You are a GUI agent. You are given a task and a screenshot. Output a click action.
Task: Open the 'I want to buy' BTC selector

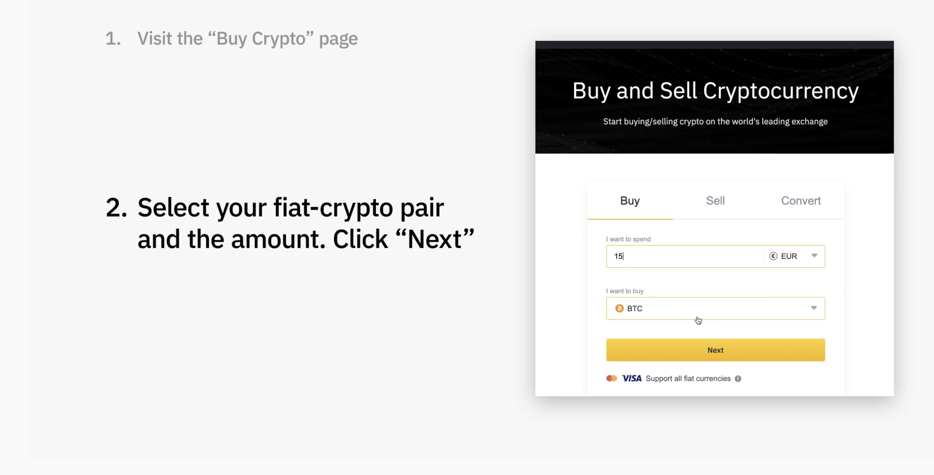(715, 308)
